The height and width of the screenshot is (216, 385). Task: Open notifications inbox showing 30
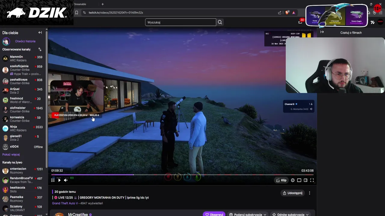point(300,22)
